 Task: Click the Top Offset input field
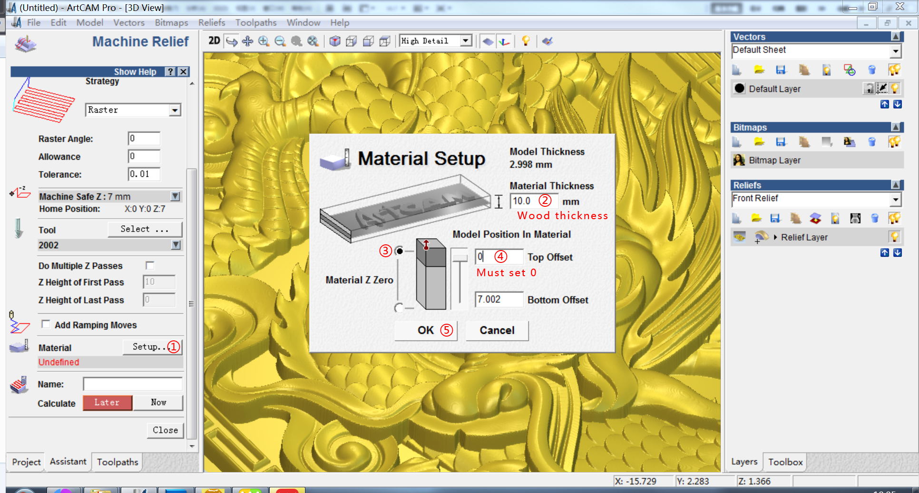click(x=499, y=257)
